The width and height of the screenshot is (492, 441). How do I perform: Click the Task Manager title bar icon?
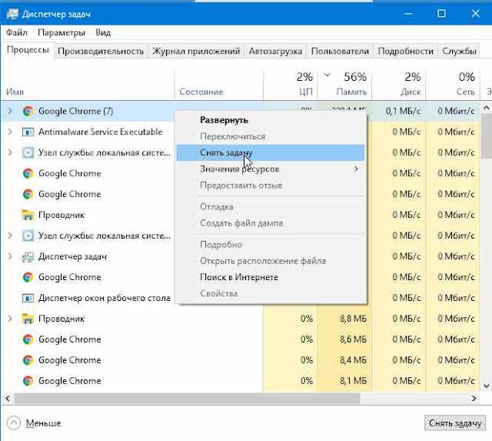point(12,14)
